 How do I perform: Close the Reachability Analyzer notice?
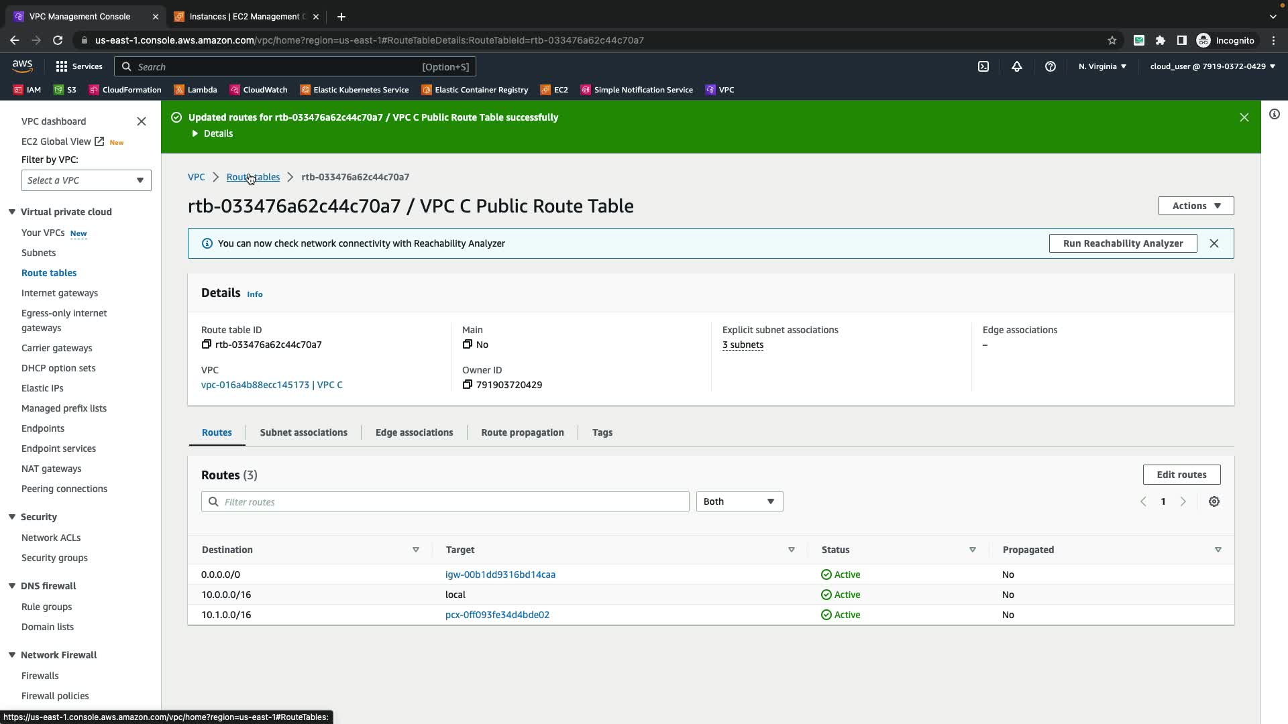coord(1214,243)
